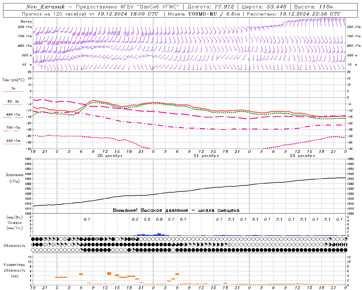Click the Прогноз на 120 часа(ов) text
The image size is (362, 290).
tap(55, 14)
